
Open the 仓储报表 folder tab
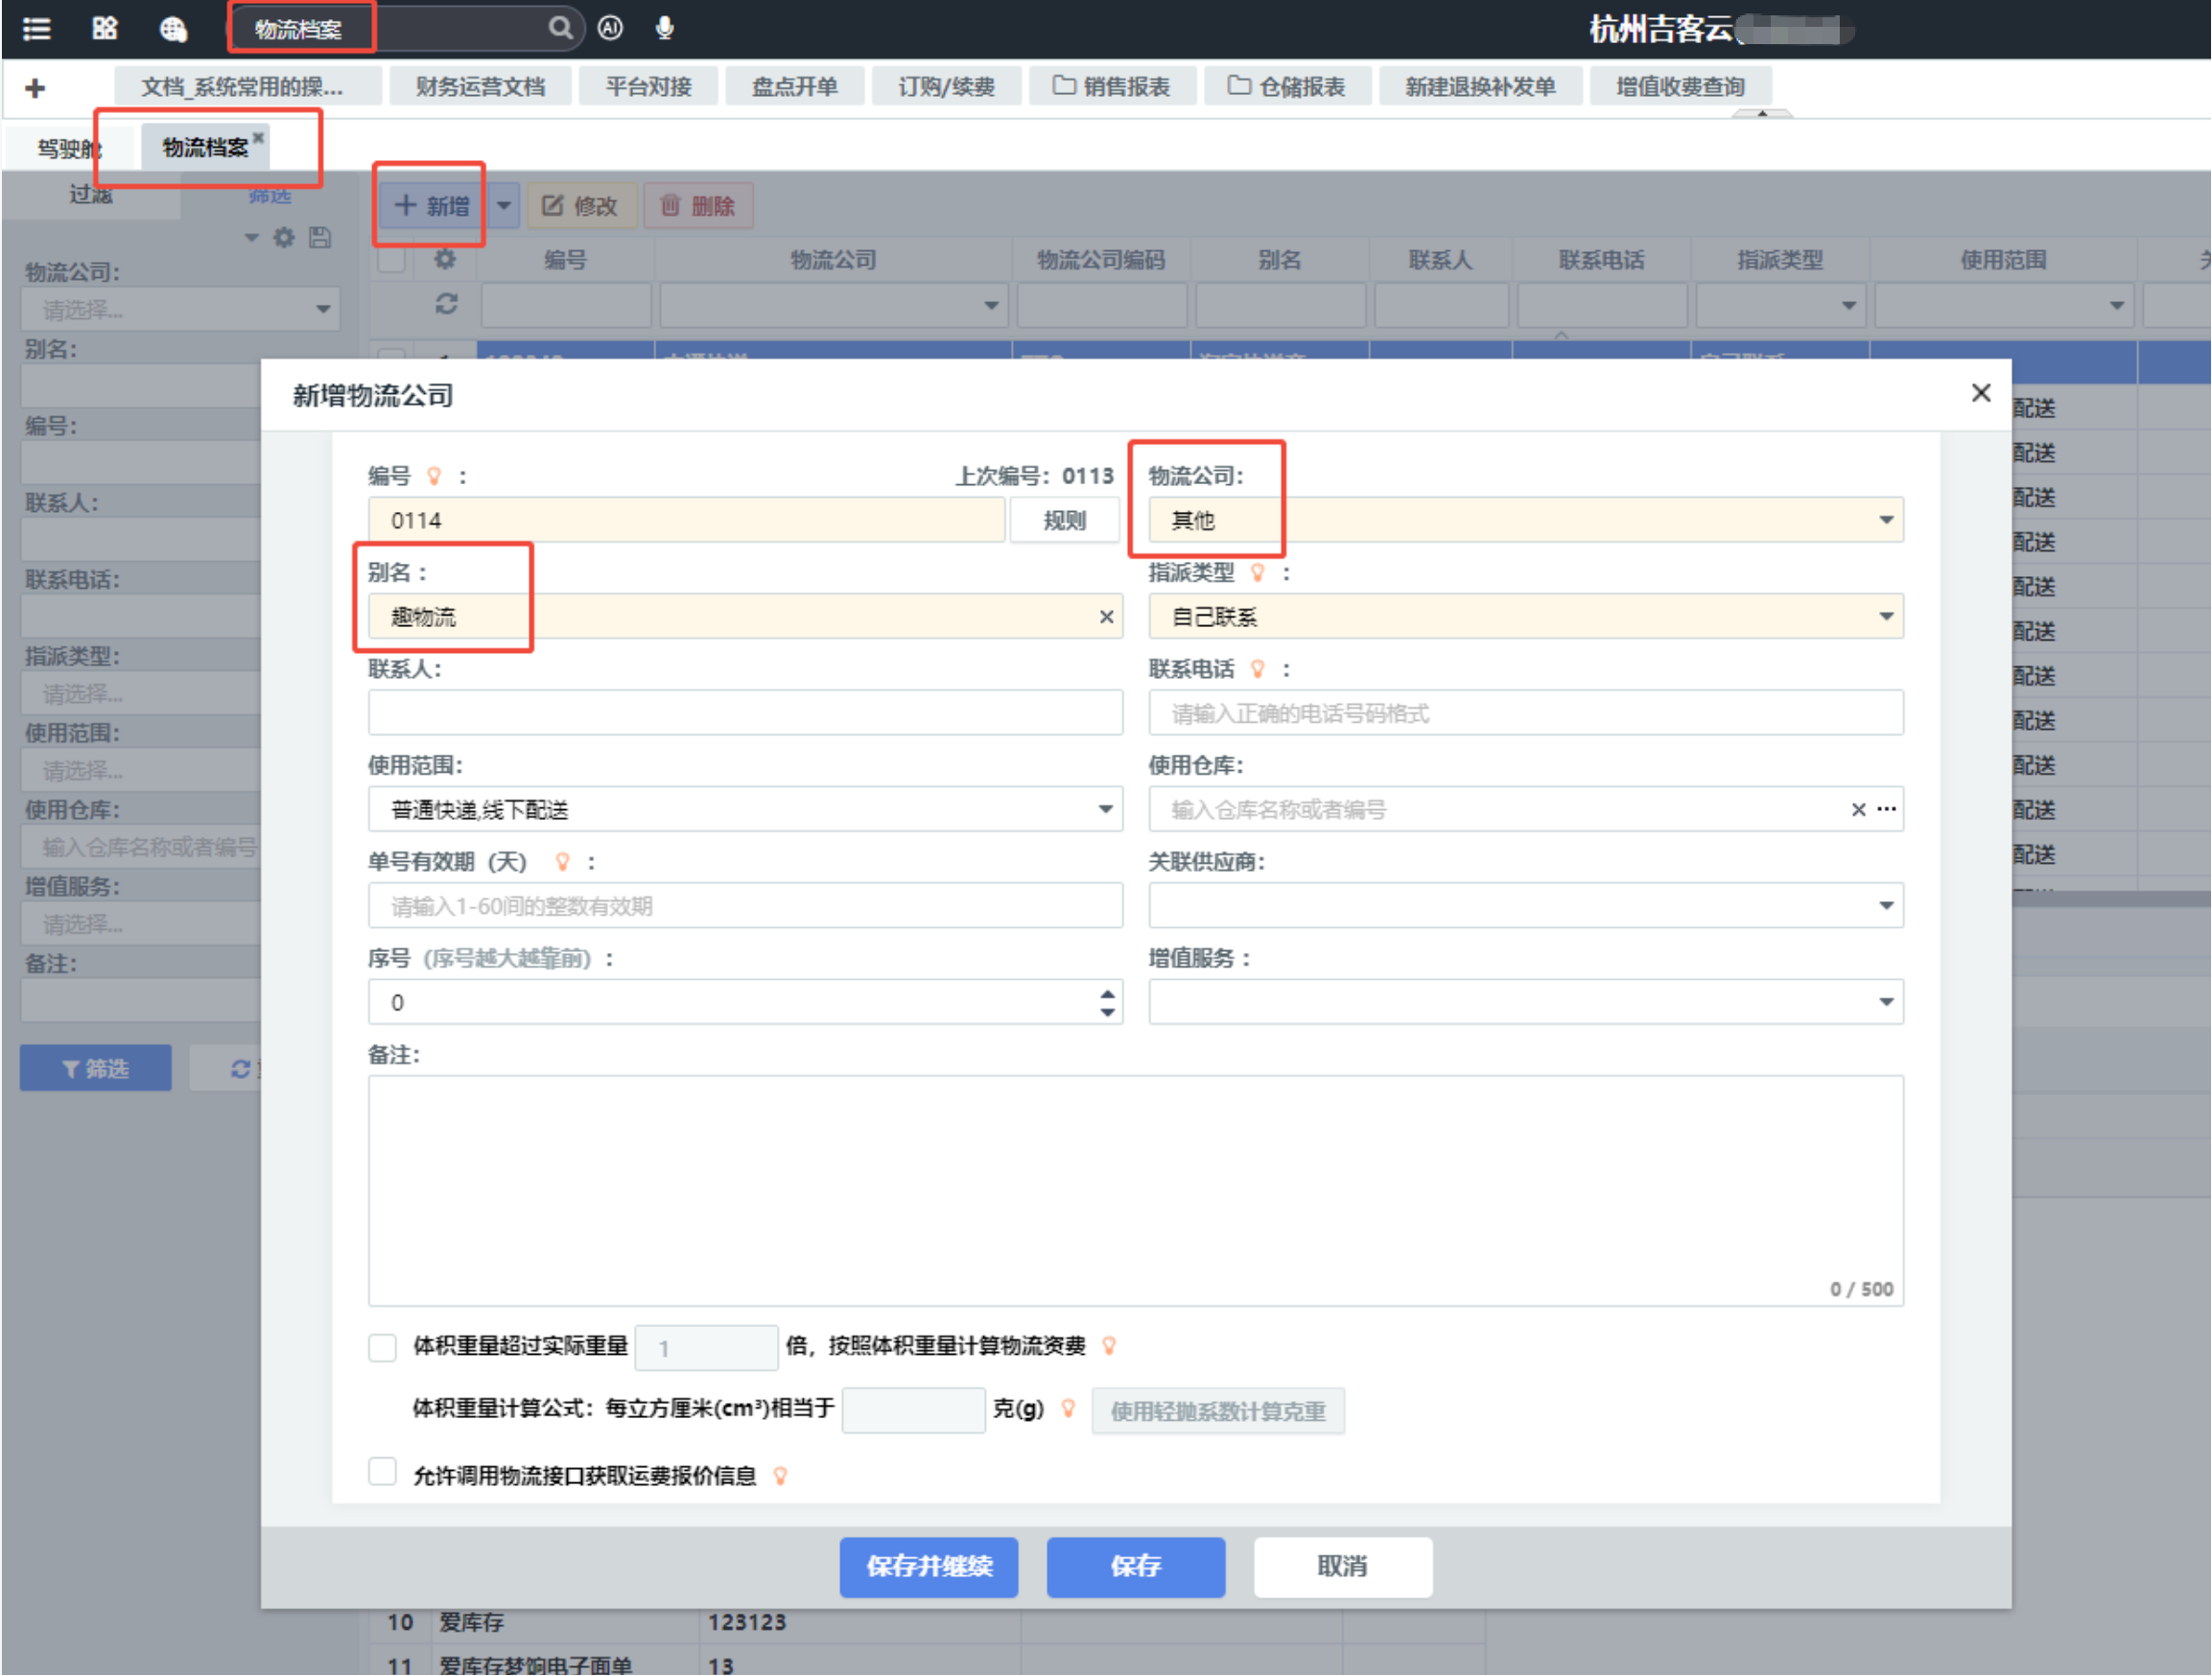[x=1286, y=87]
